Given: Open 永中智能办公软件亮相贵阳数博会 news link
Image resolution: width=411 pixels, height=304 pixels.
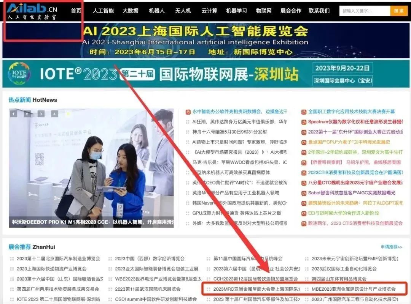Looking at the screenshot, I should 240,112.
